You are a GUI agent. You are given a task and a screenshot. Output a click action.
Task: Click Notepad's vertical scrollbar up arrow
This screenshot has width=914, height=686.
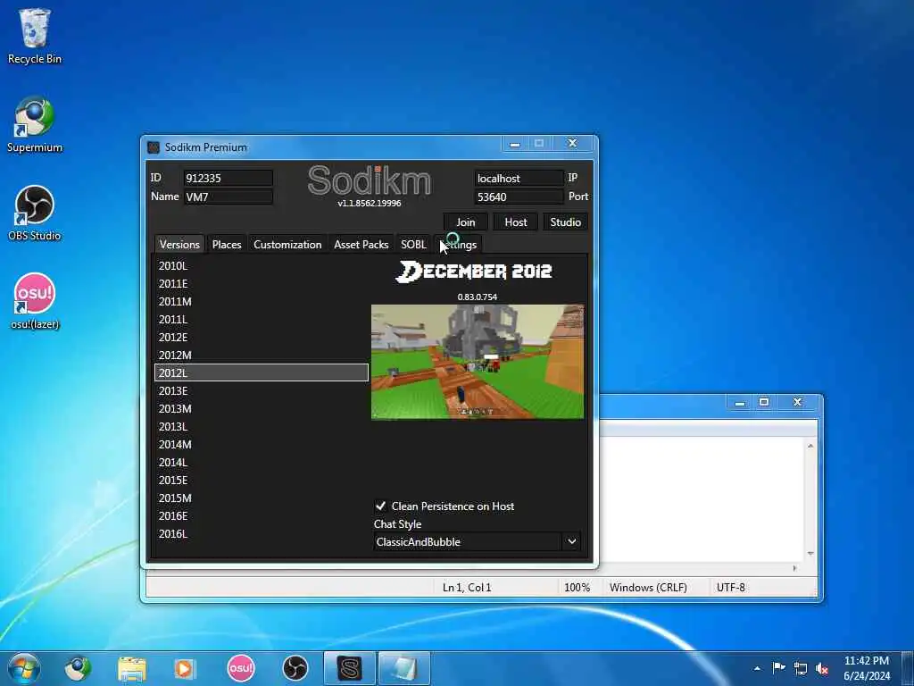(x=810, y=446)
